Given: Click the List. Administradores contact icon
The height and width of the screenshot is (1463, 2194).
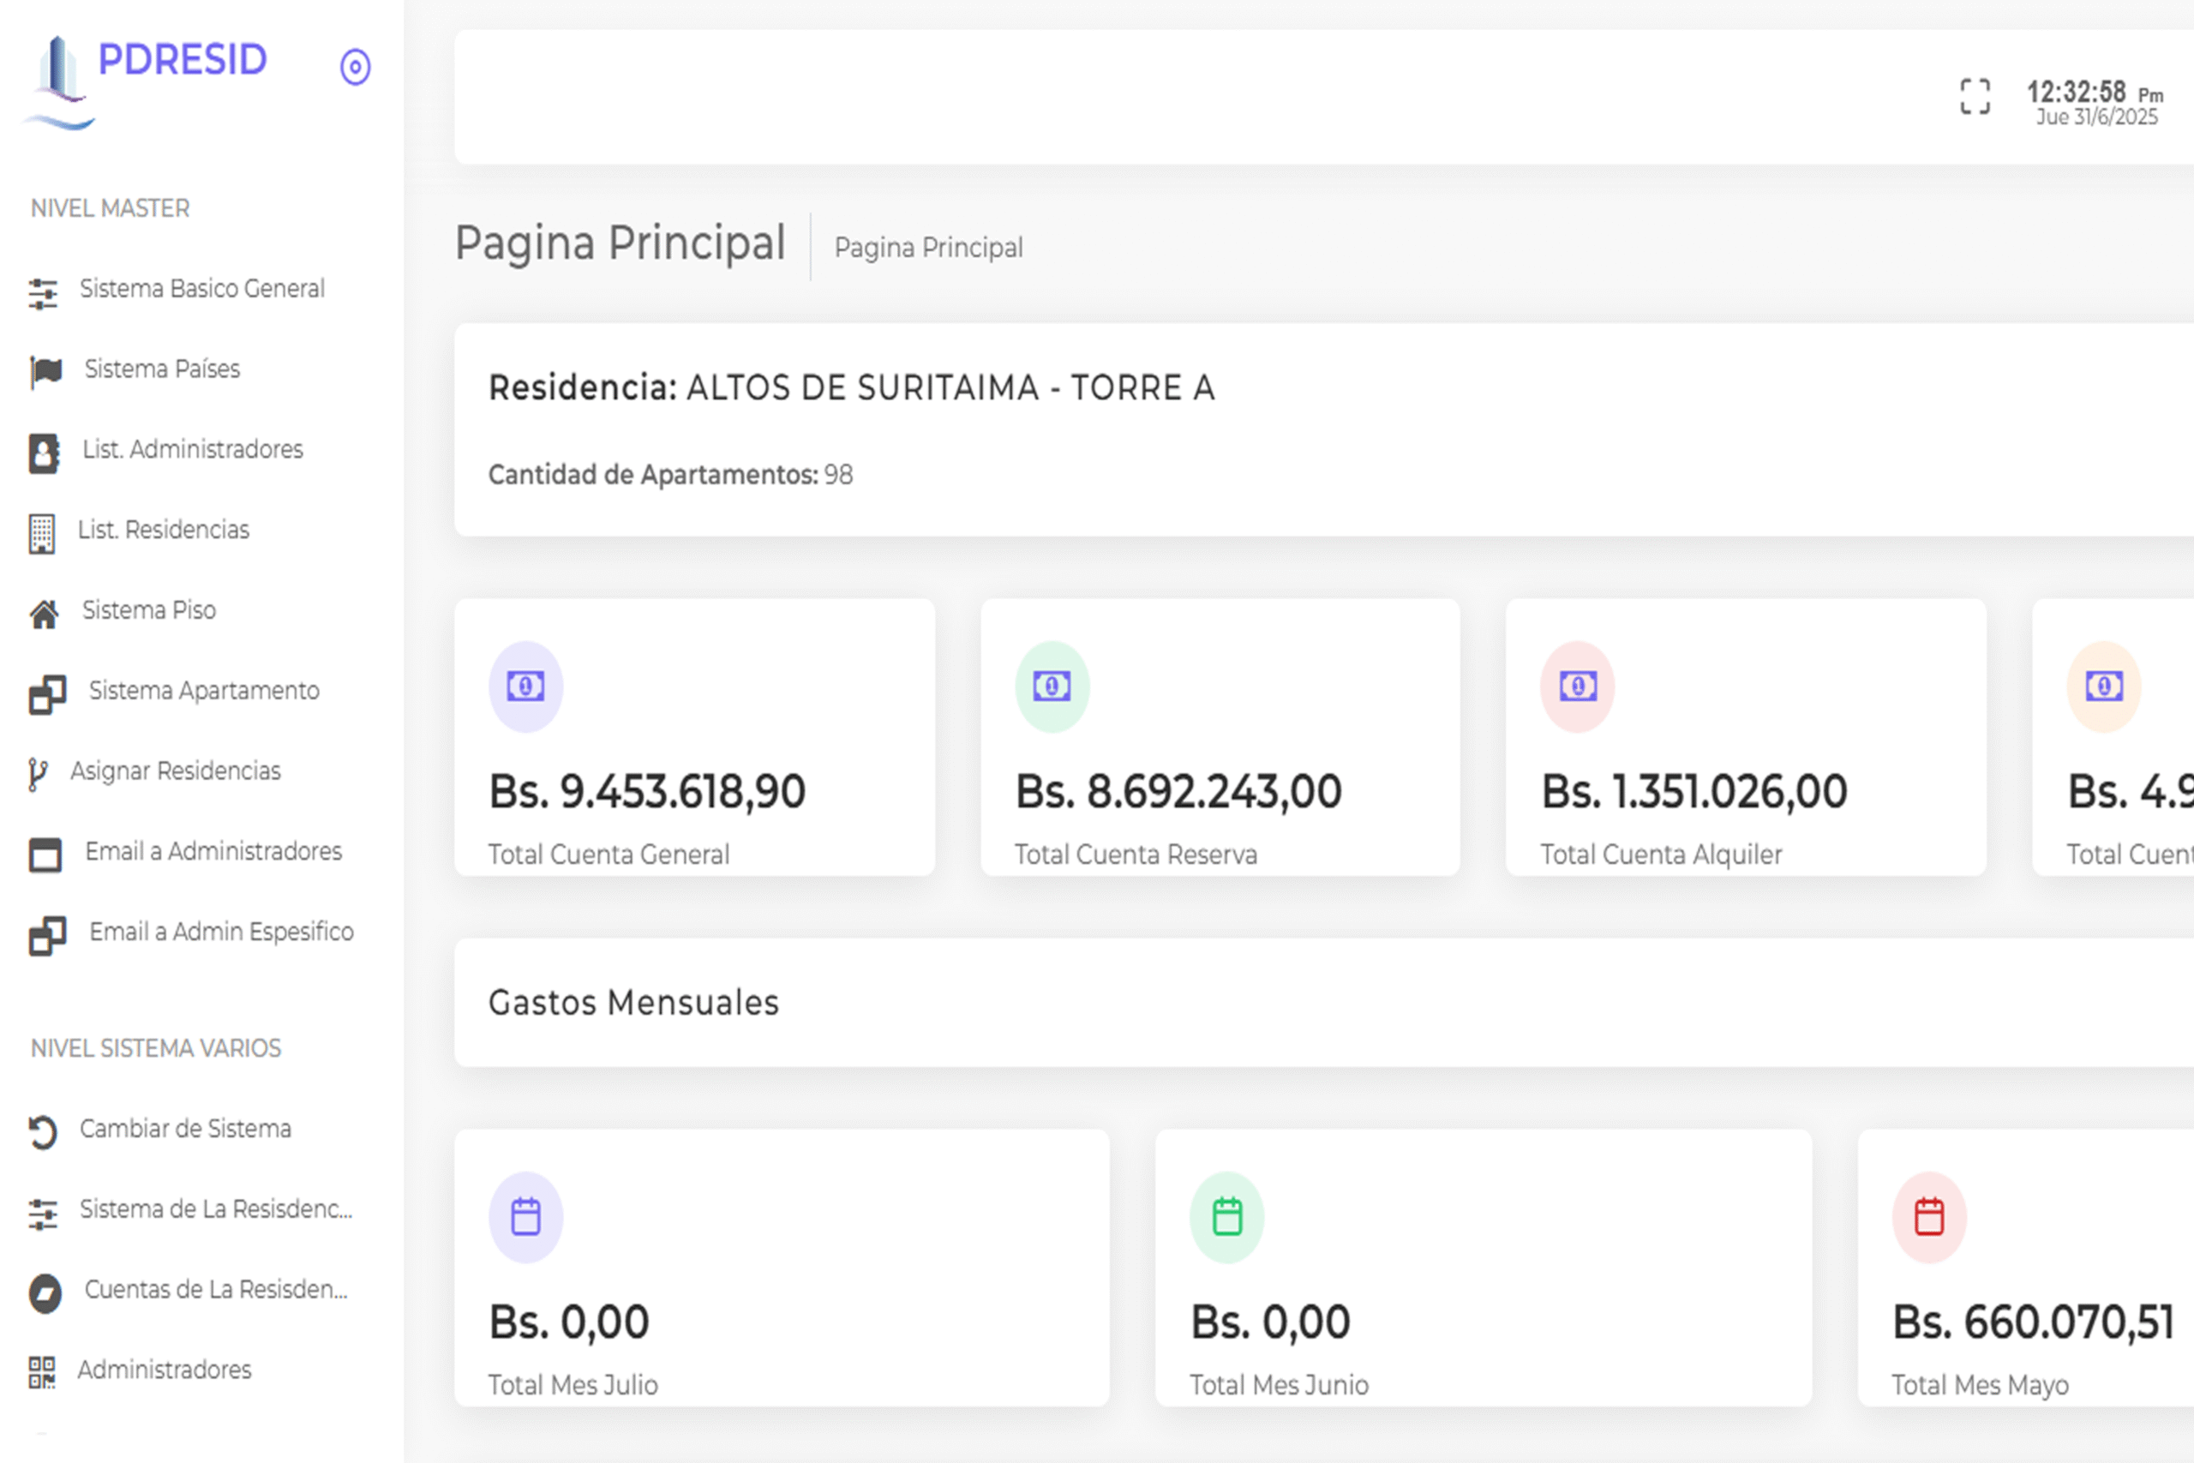Looking at the screenshot, I should pyautogui.click(x=44, y=453).
